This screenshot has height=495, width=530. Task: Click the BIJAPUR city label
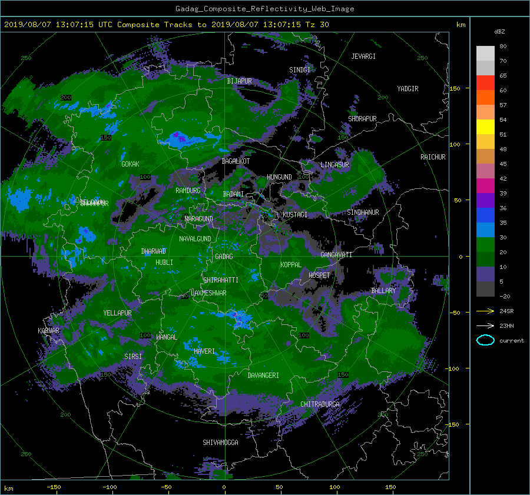click(x=239, y=81)
